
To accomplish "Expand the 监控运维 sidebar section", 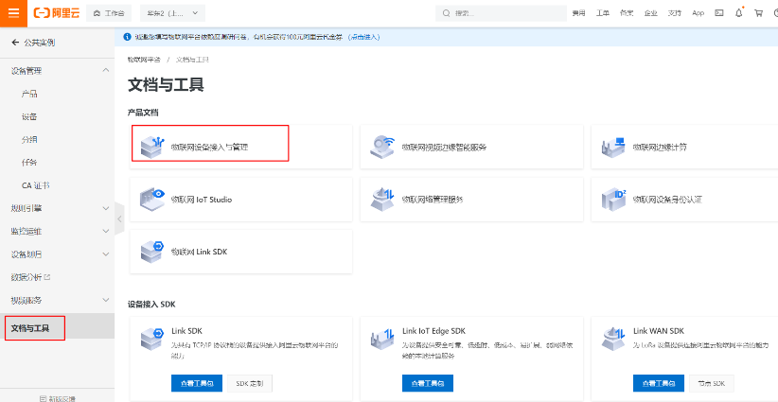I will [57, 231].
